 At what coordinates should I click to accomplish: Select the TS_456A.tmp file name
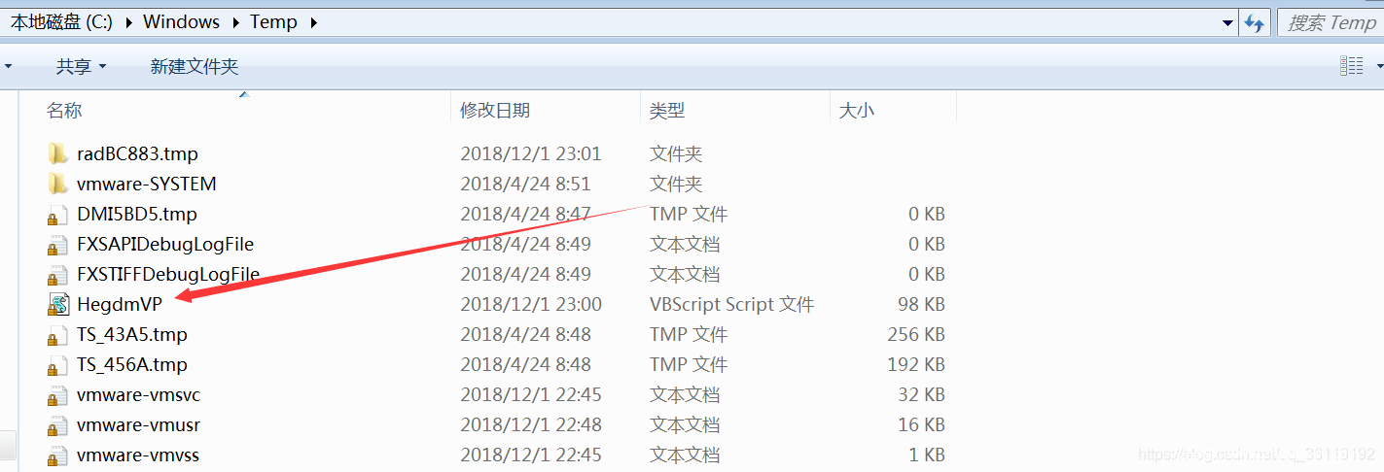[132, 365]
